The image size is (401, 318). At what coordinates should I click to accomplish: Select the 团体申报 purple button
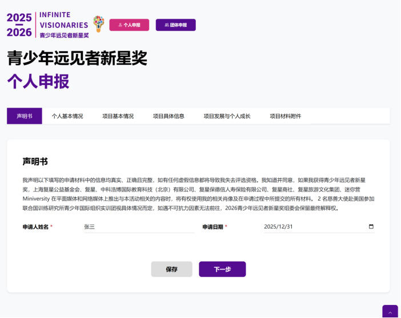pos(176,25)
